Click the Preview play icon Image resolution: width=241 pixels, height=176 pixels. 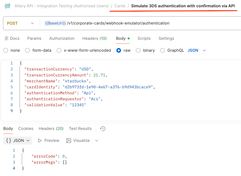[x=40, y=141]
